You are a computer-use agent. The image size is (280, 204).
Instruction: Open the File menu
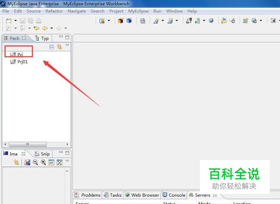6,11
